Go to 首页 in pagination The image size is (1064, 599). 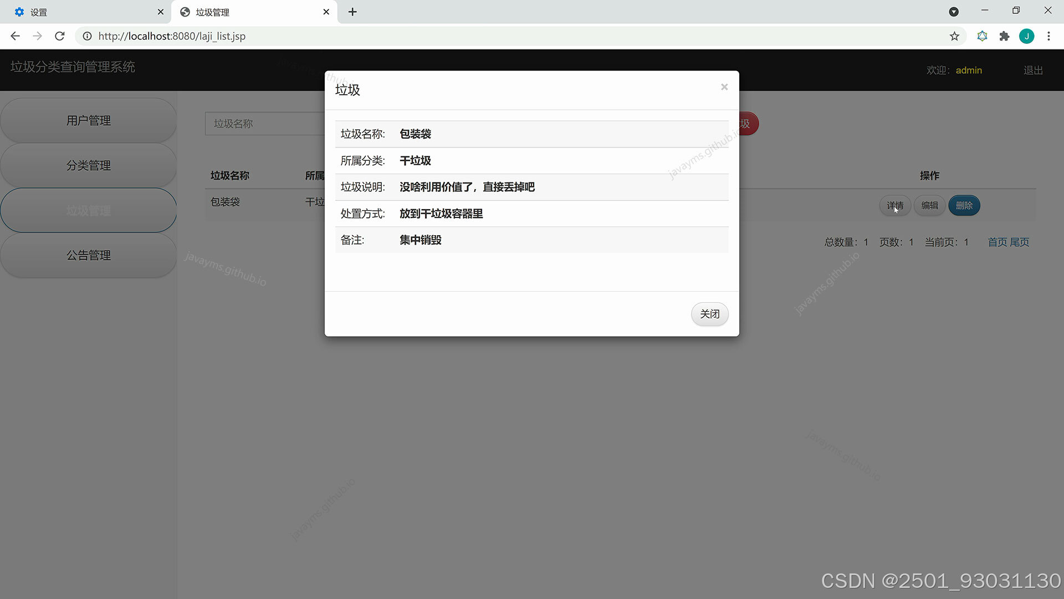pos(997,242)
